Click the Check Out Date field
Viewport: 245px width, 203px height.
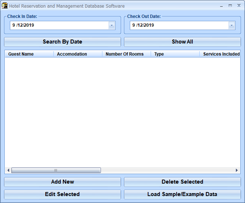pyautogui.click(x=179, y=25)
